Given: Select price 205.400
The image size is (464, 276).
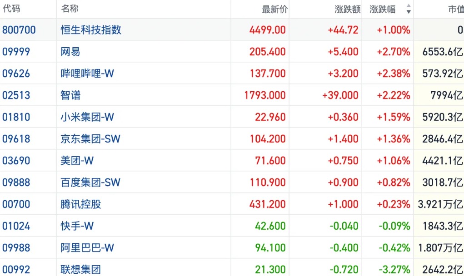Looking at the screenshot, I should click(x=267, y=52).
